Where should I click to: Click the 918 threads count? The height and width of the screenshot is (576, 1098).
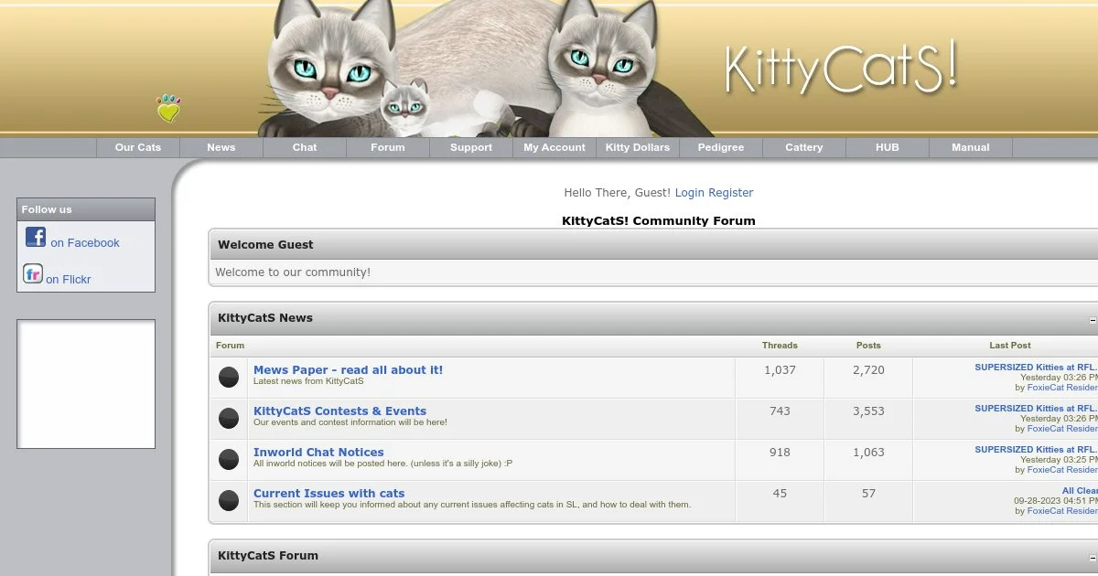pyautogui.click(x=780, y=453)
